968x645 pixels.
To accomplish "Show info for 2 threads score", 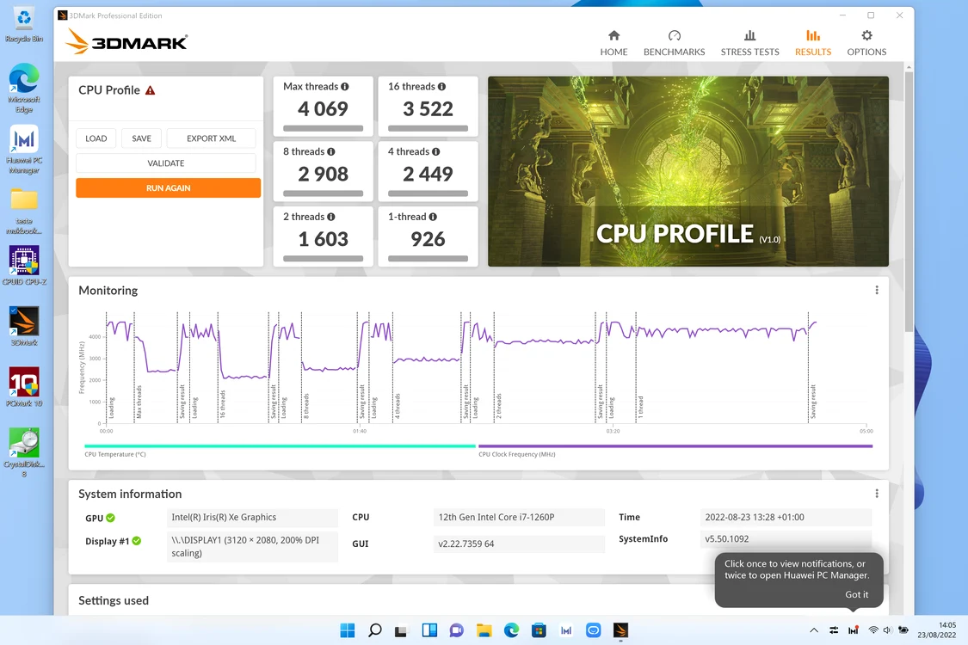I will tap(331, 217).
